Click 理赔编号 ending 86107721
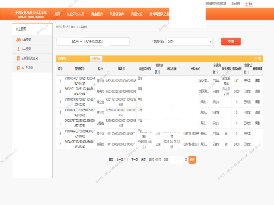Viewport: 274px width, 205px height. 80,81
